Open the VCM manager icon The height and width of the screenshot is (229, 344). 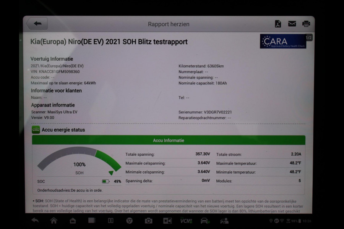(x=186, y=221)
